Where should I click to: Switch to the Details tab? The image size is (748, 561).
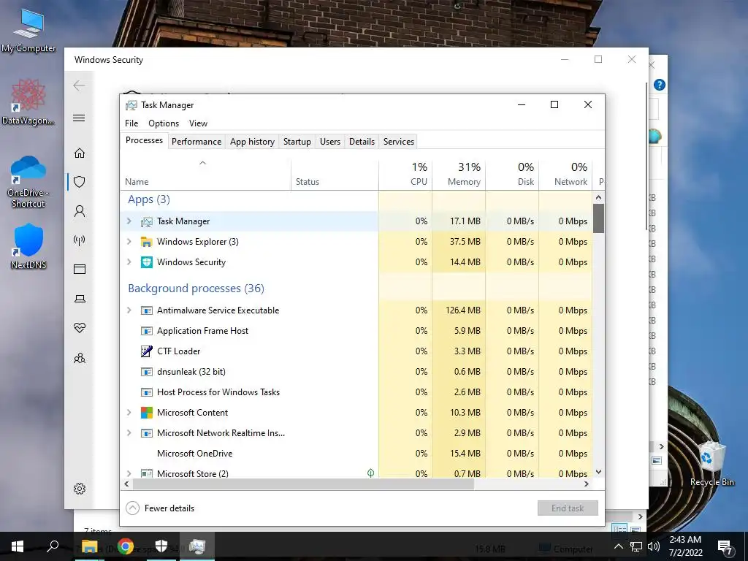click(362, 142)
